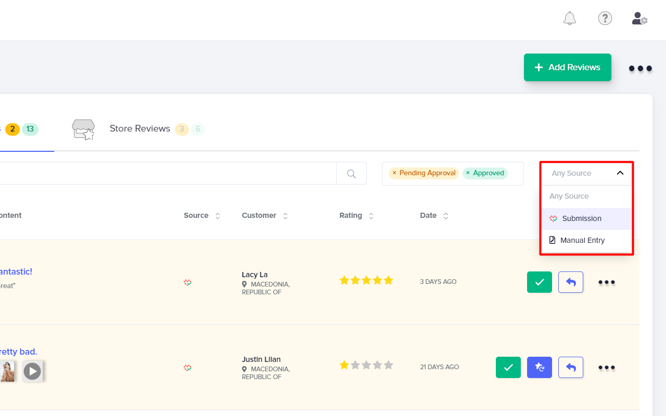Click the Add Reviews button
This screenshot has height=416, width=666.
pos(567,67)
